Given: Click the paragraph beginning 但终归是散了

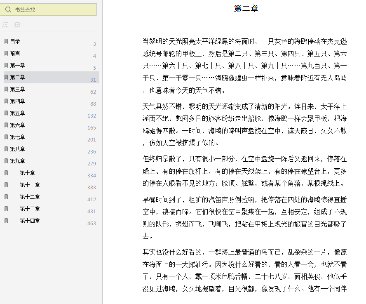Looking at the screenshot, I should (x=245, y=171).
